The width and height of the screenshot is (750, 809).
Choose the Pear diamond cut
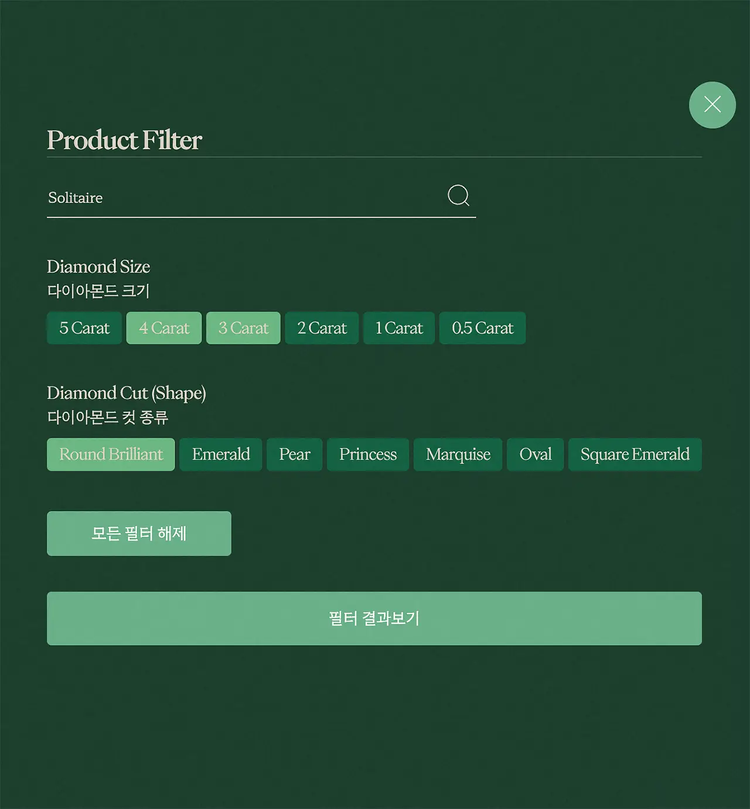pos(294,454)
